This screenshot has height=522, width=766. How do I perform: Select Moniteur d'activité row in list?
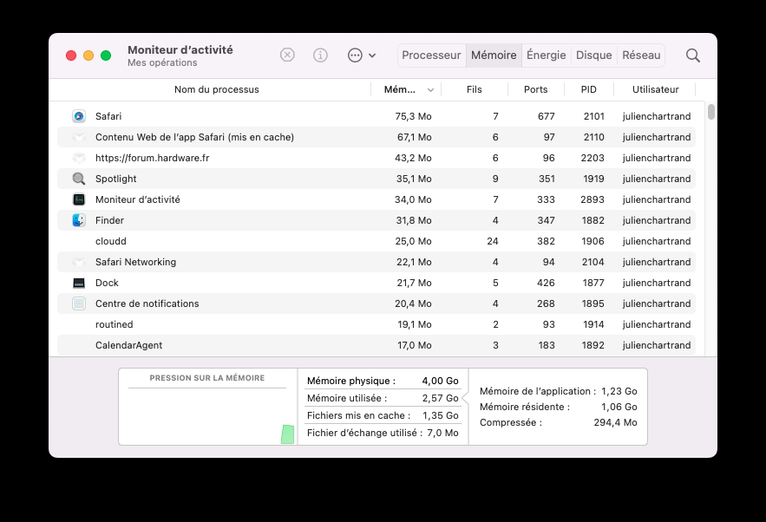point(376,199)
